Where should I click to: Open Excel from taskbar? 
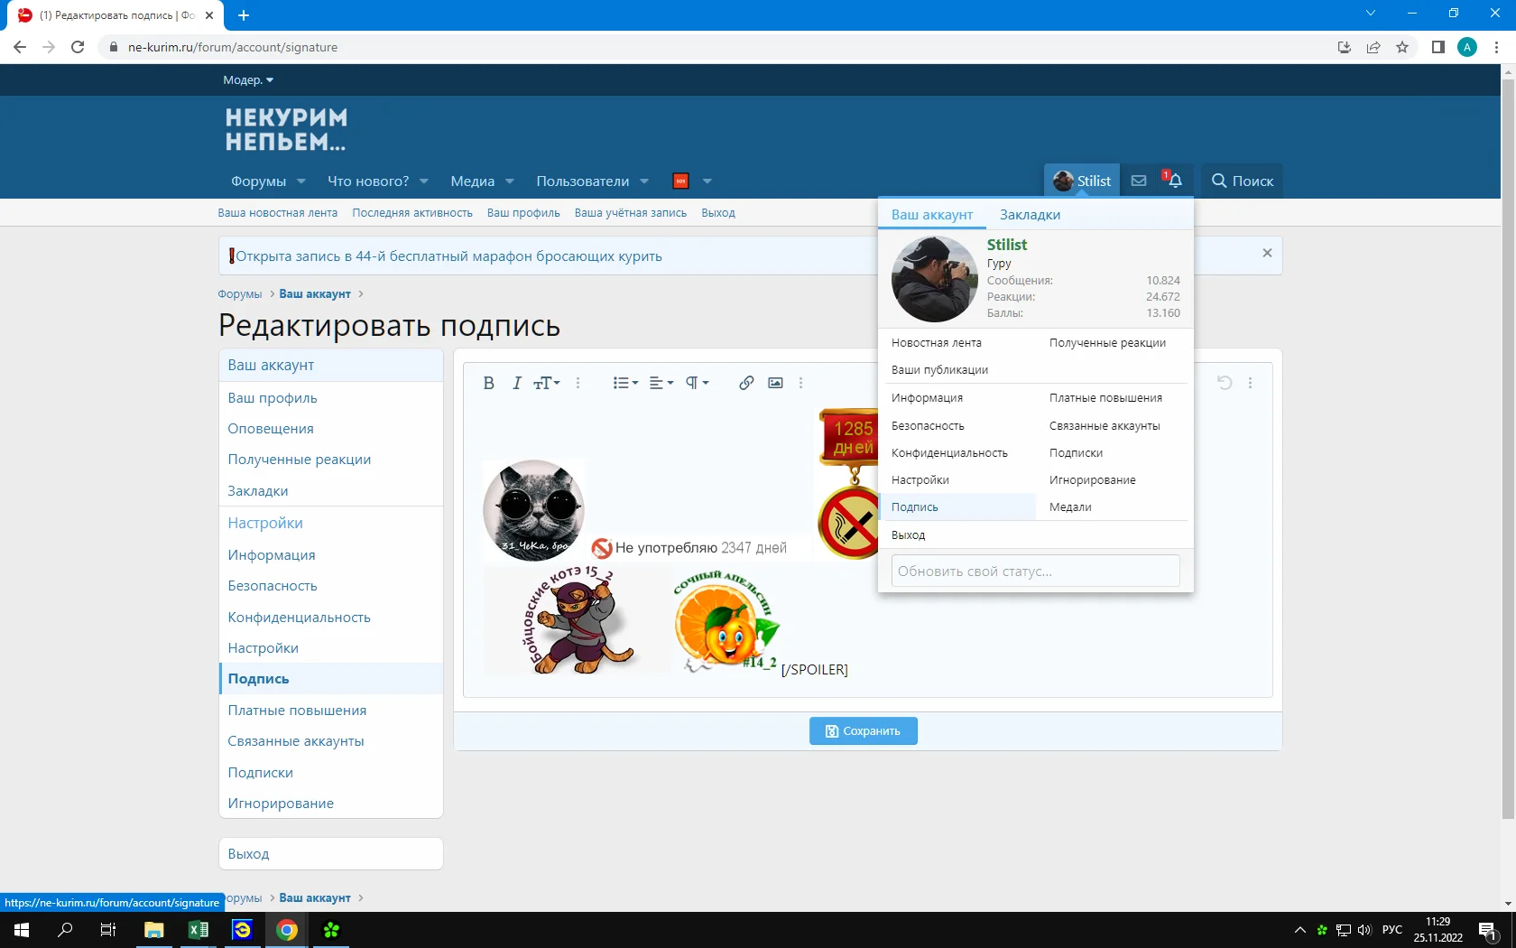(199, 930)
